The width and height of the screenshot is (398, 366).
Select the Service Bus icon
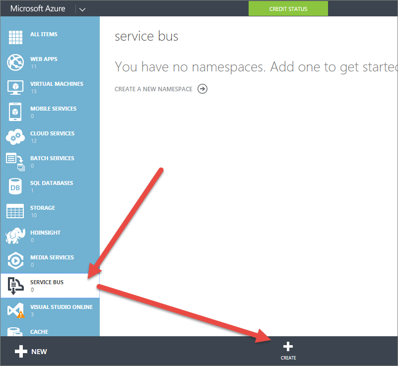click(x=15, y=286)
